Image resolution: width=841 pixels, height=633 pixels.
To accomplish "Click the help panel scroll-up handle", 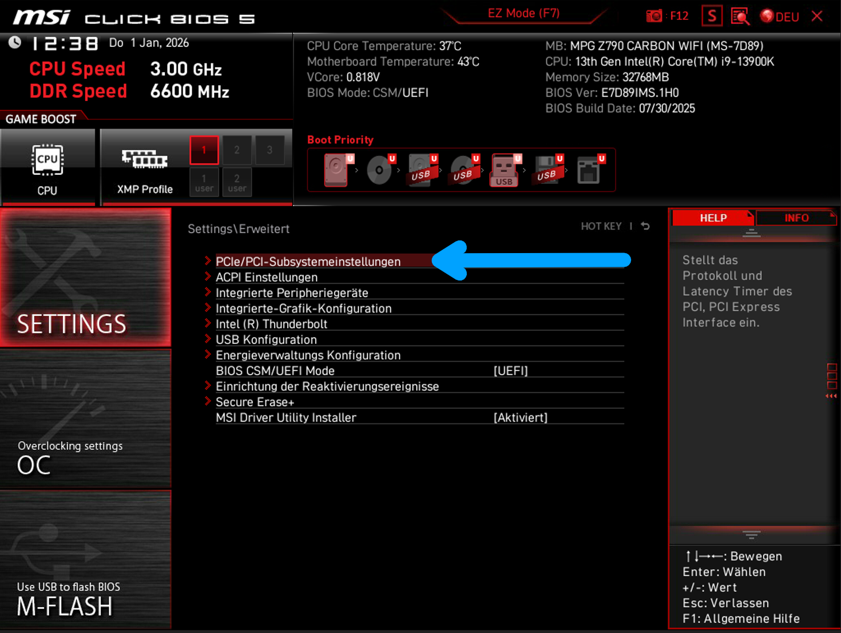I will (x=751, y=233).
